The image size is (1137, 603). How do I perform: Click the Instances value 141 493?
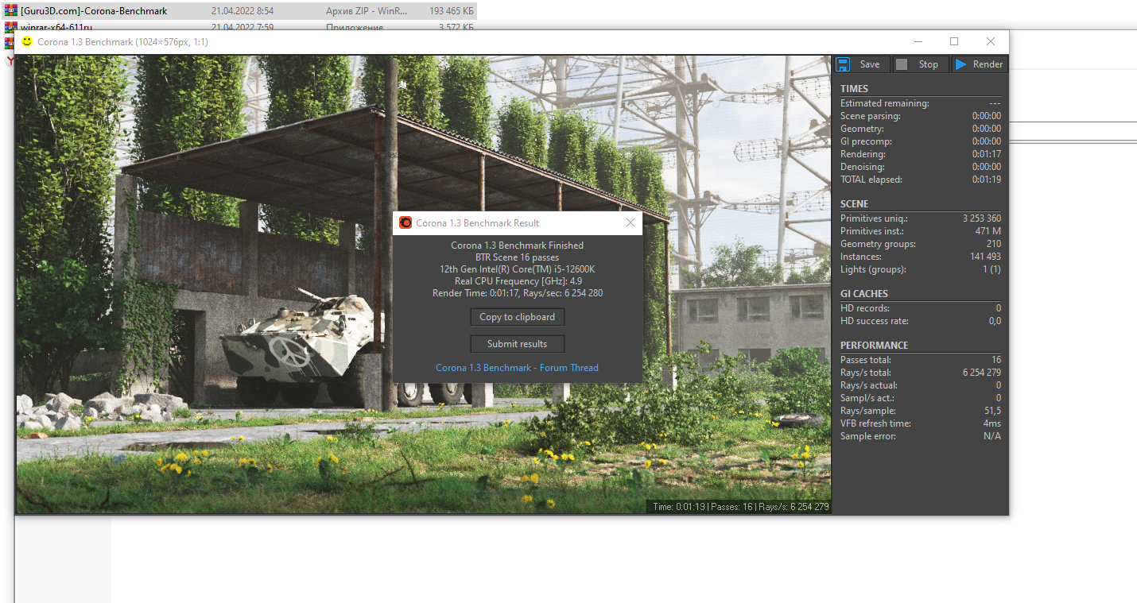coord(984,257)
